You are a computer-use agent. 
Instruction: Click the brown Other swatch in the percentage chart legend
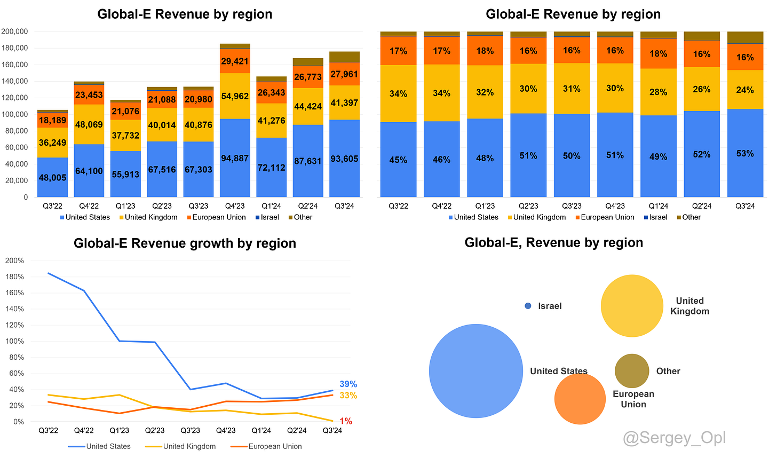679,217
